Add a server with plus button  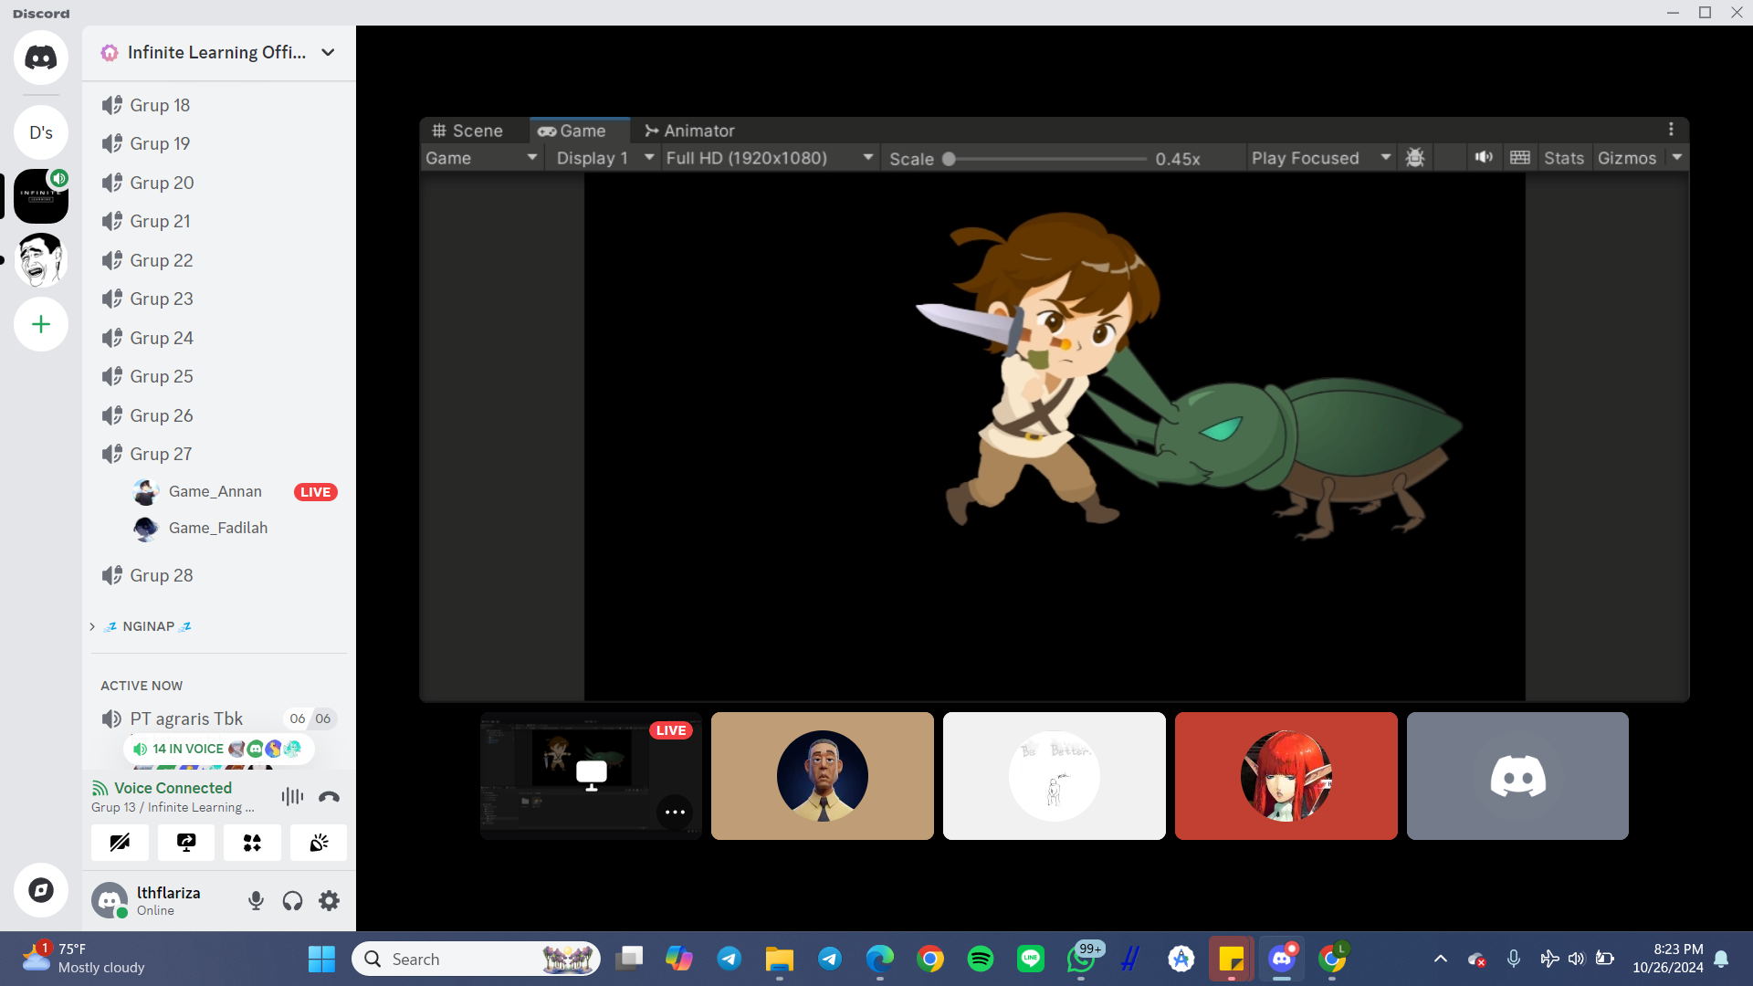tap(41, 324)
